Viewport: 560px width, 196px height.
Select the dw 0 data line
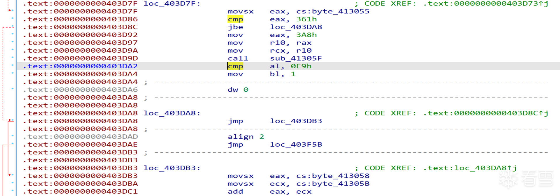238,90
